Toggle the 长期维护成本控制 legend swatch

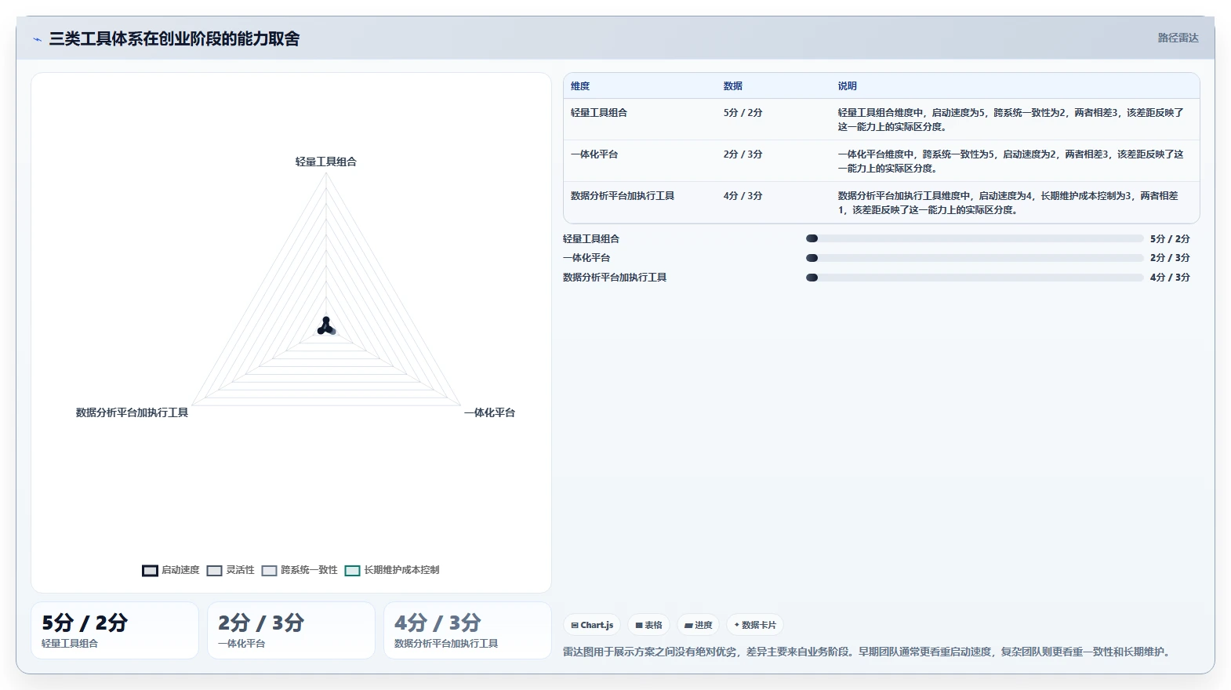(353, 571)
